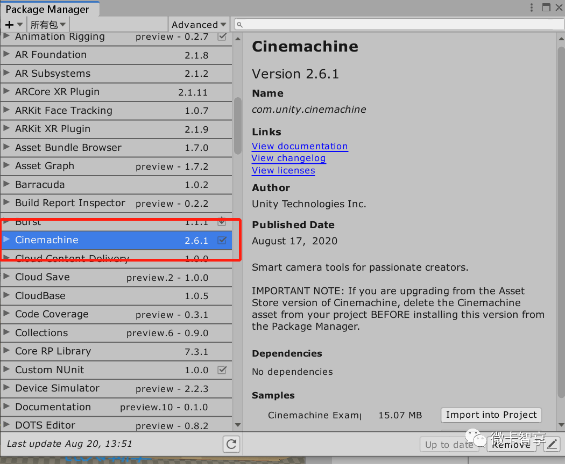Image resolution: width=565 pixels, height=464 pixels.
Task: Expand ARCore XR Plugin versions arrow
Action: pos(6,91)
